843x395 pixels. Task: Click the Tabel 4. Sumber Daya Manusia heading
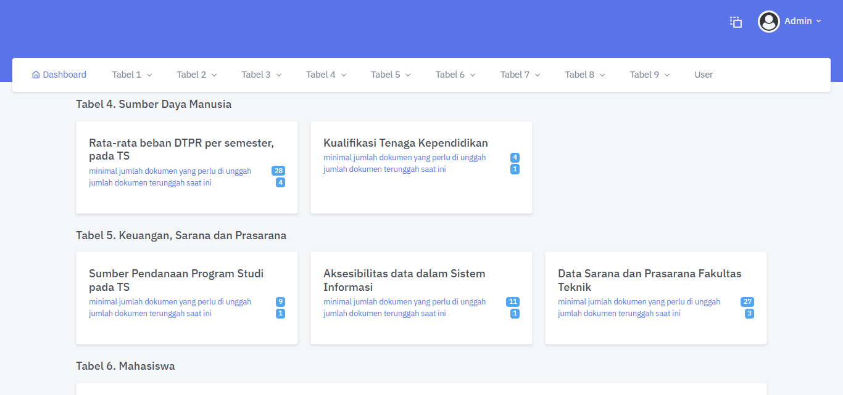(x=154, y=104)
